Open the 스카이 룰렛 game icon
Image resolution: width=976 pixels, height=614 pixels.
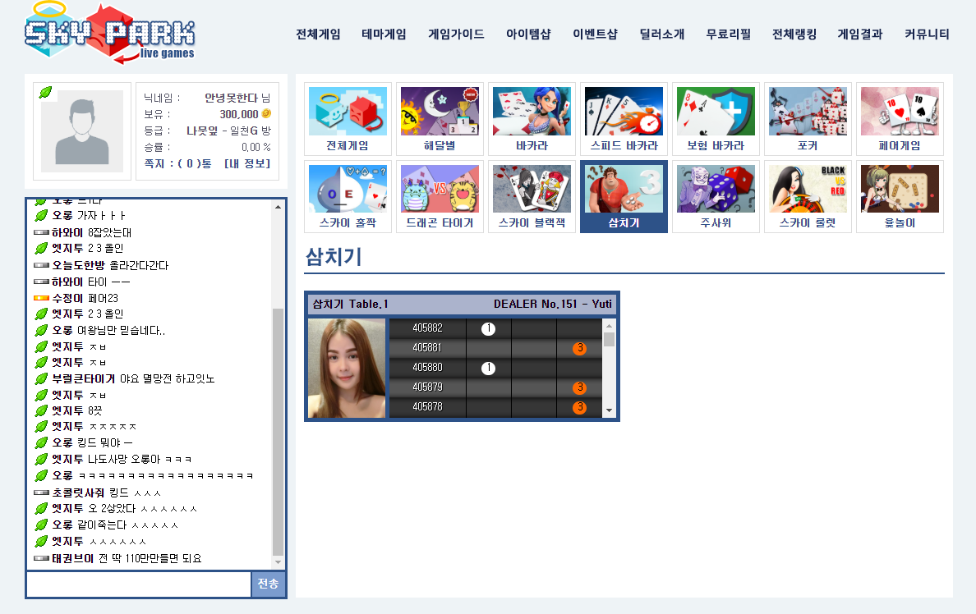(808, 197)
